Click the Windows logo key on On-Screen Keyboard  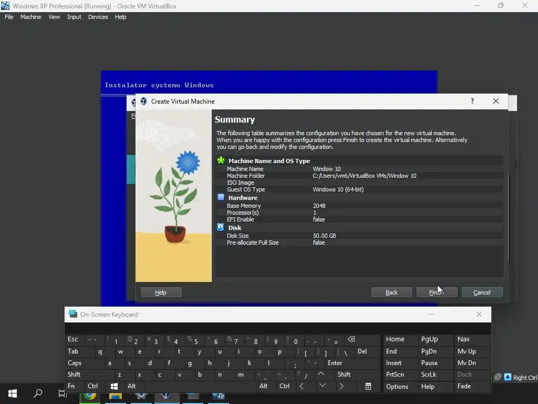click(114, 386)
